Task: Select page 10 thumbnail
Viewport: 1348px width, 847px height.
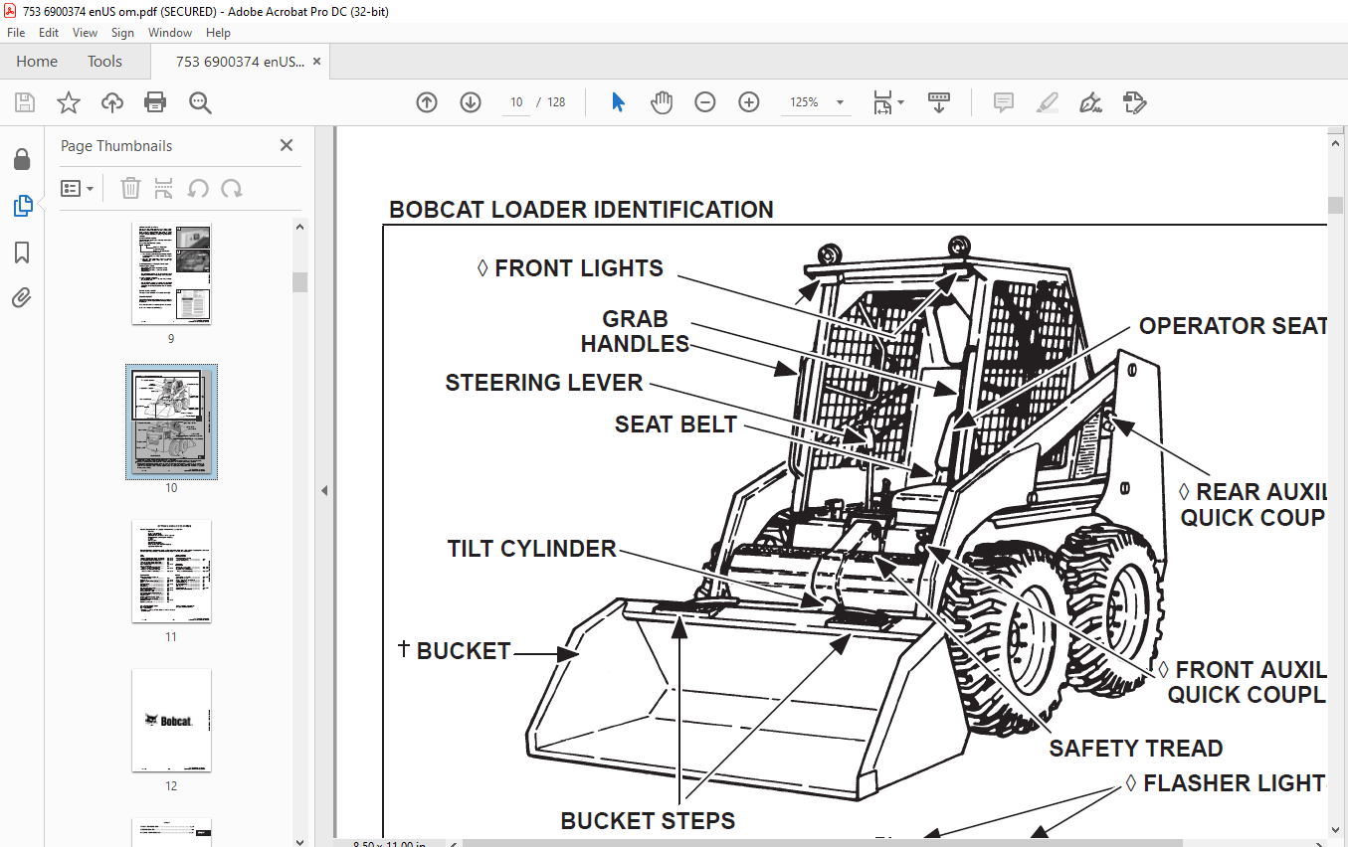Action: coord(171,422)
